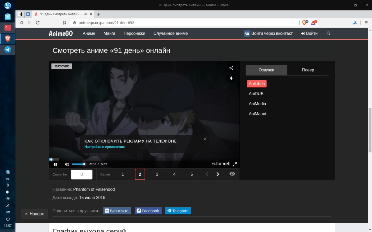This screenshot has height=232, width=372.
Task: Click the sibnet logo in video corner
Action: [x=62, y=66]
